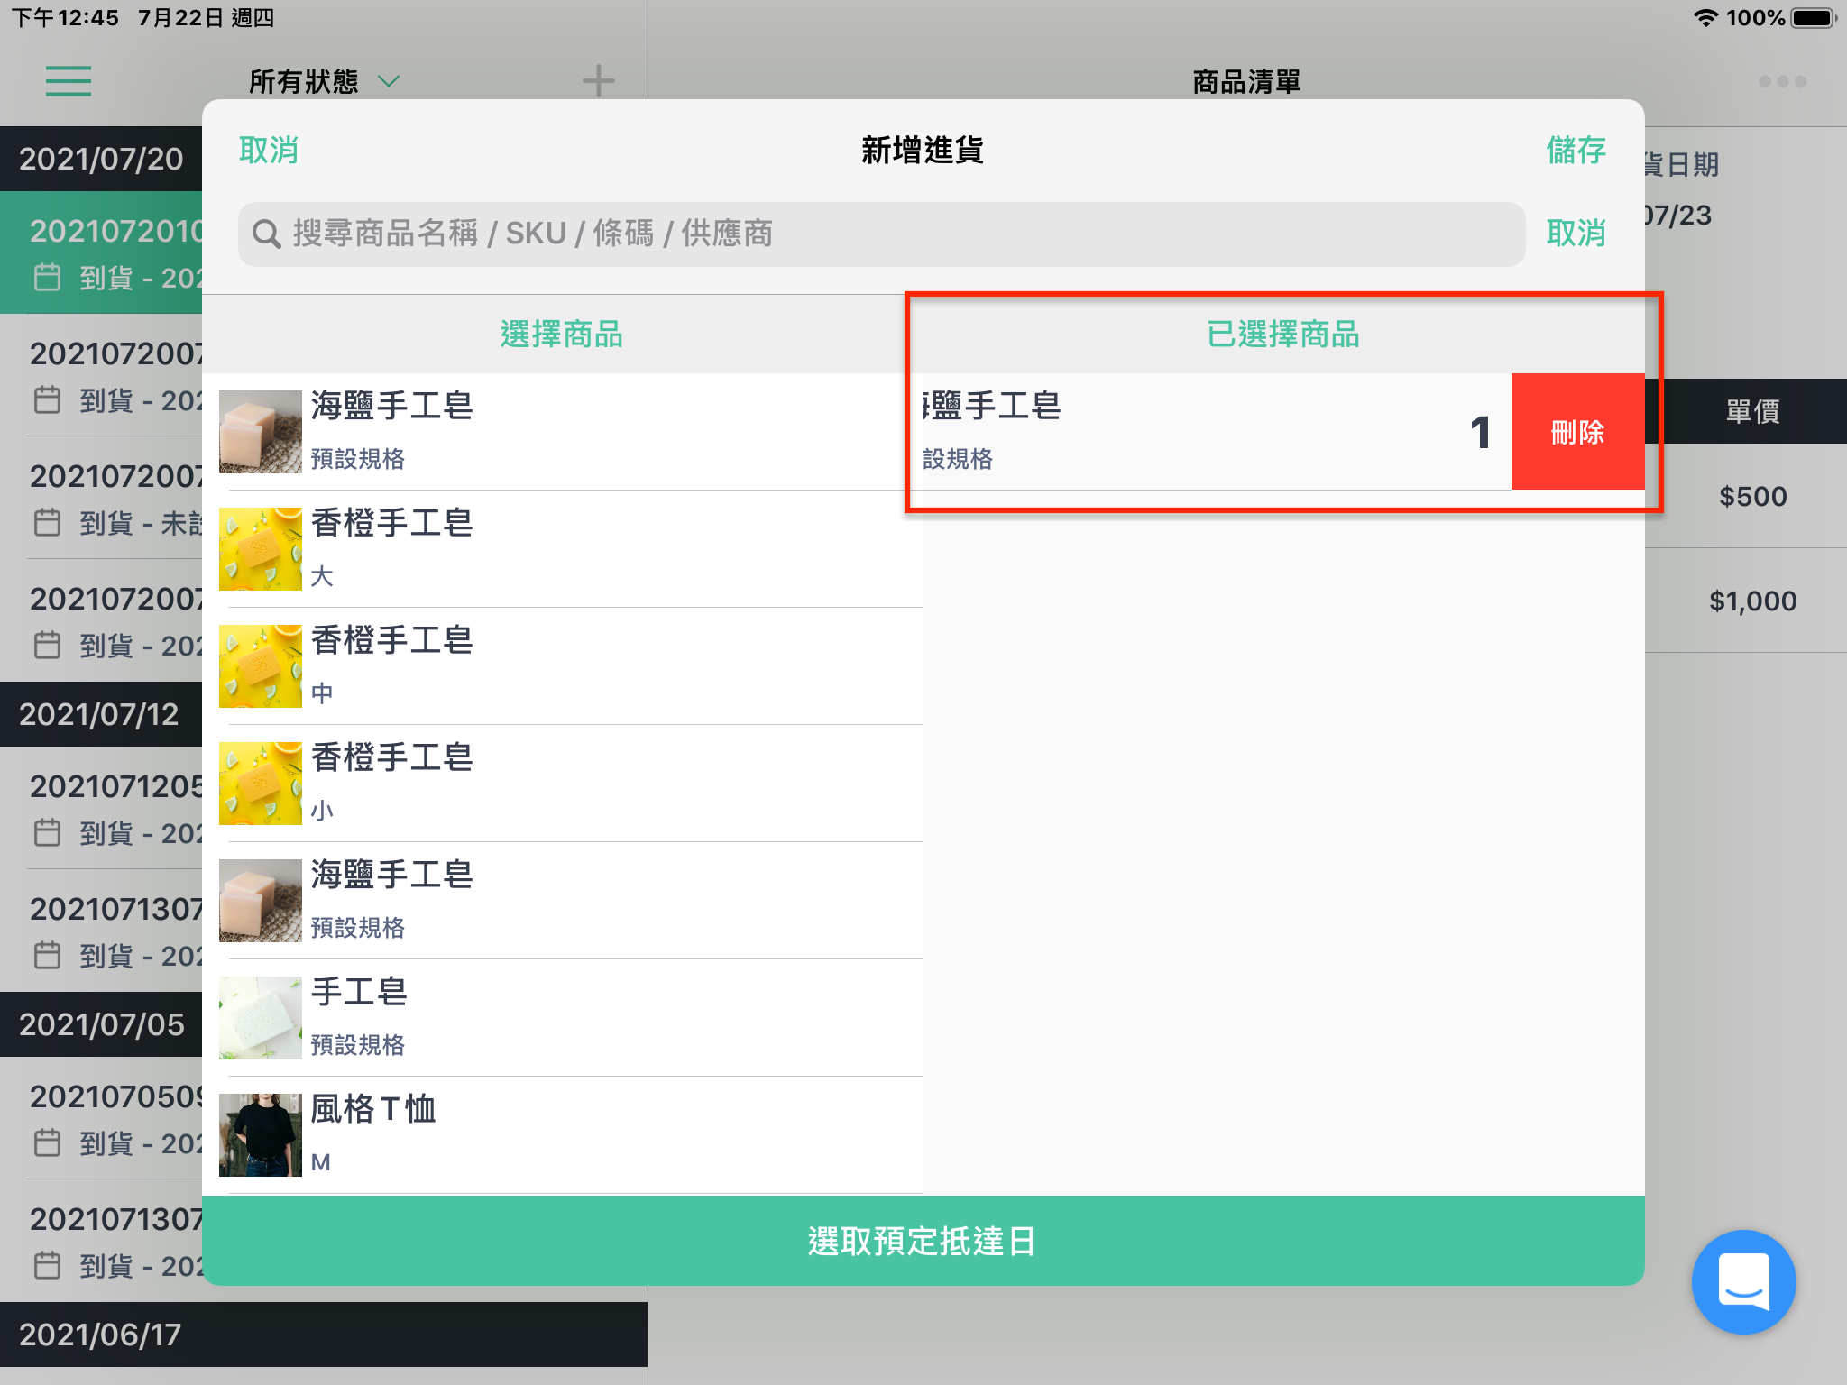The width and height of the screenshot is (1847, 1385).
Task: Click calendar icon on order 2021070509
Action: click(x=47, y=1142)
